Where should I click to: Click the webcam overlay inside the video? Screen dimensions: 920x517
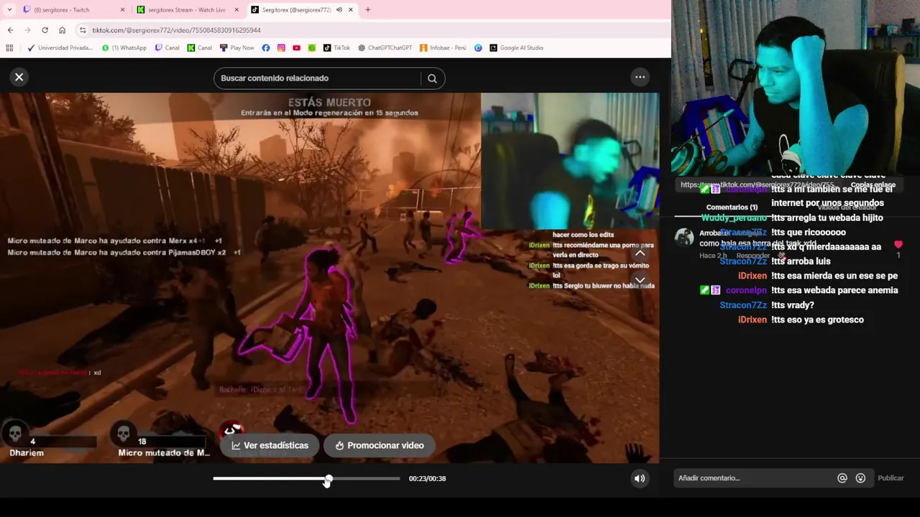(x=569, y=161)
